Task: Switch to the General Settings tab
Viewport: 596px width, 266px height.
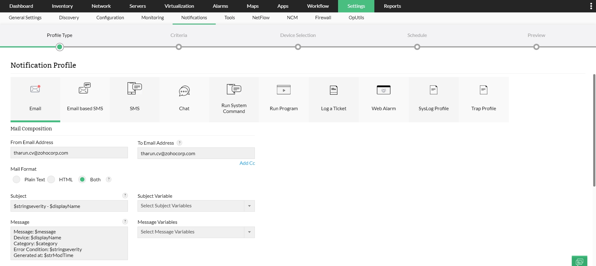Action: click(25, 18)
